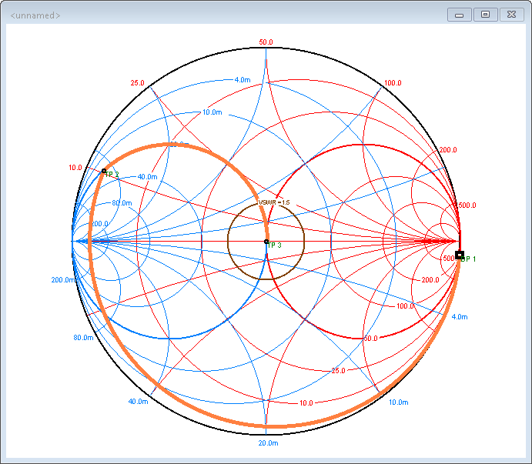This screenshot has height=464, width=532.
Task: Click the green DP 1 label
Action: [469, 259]
